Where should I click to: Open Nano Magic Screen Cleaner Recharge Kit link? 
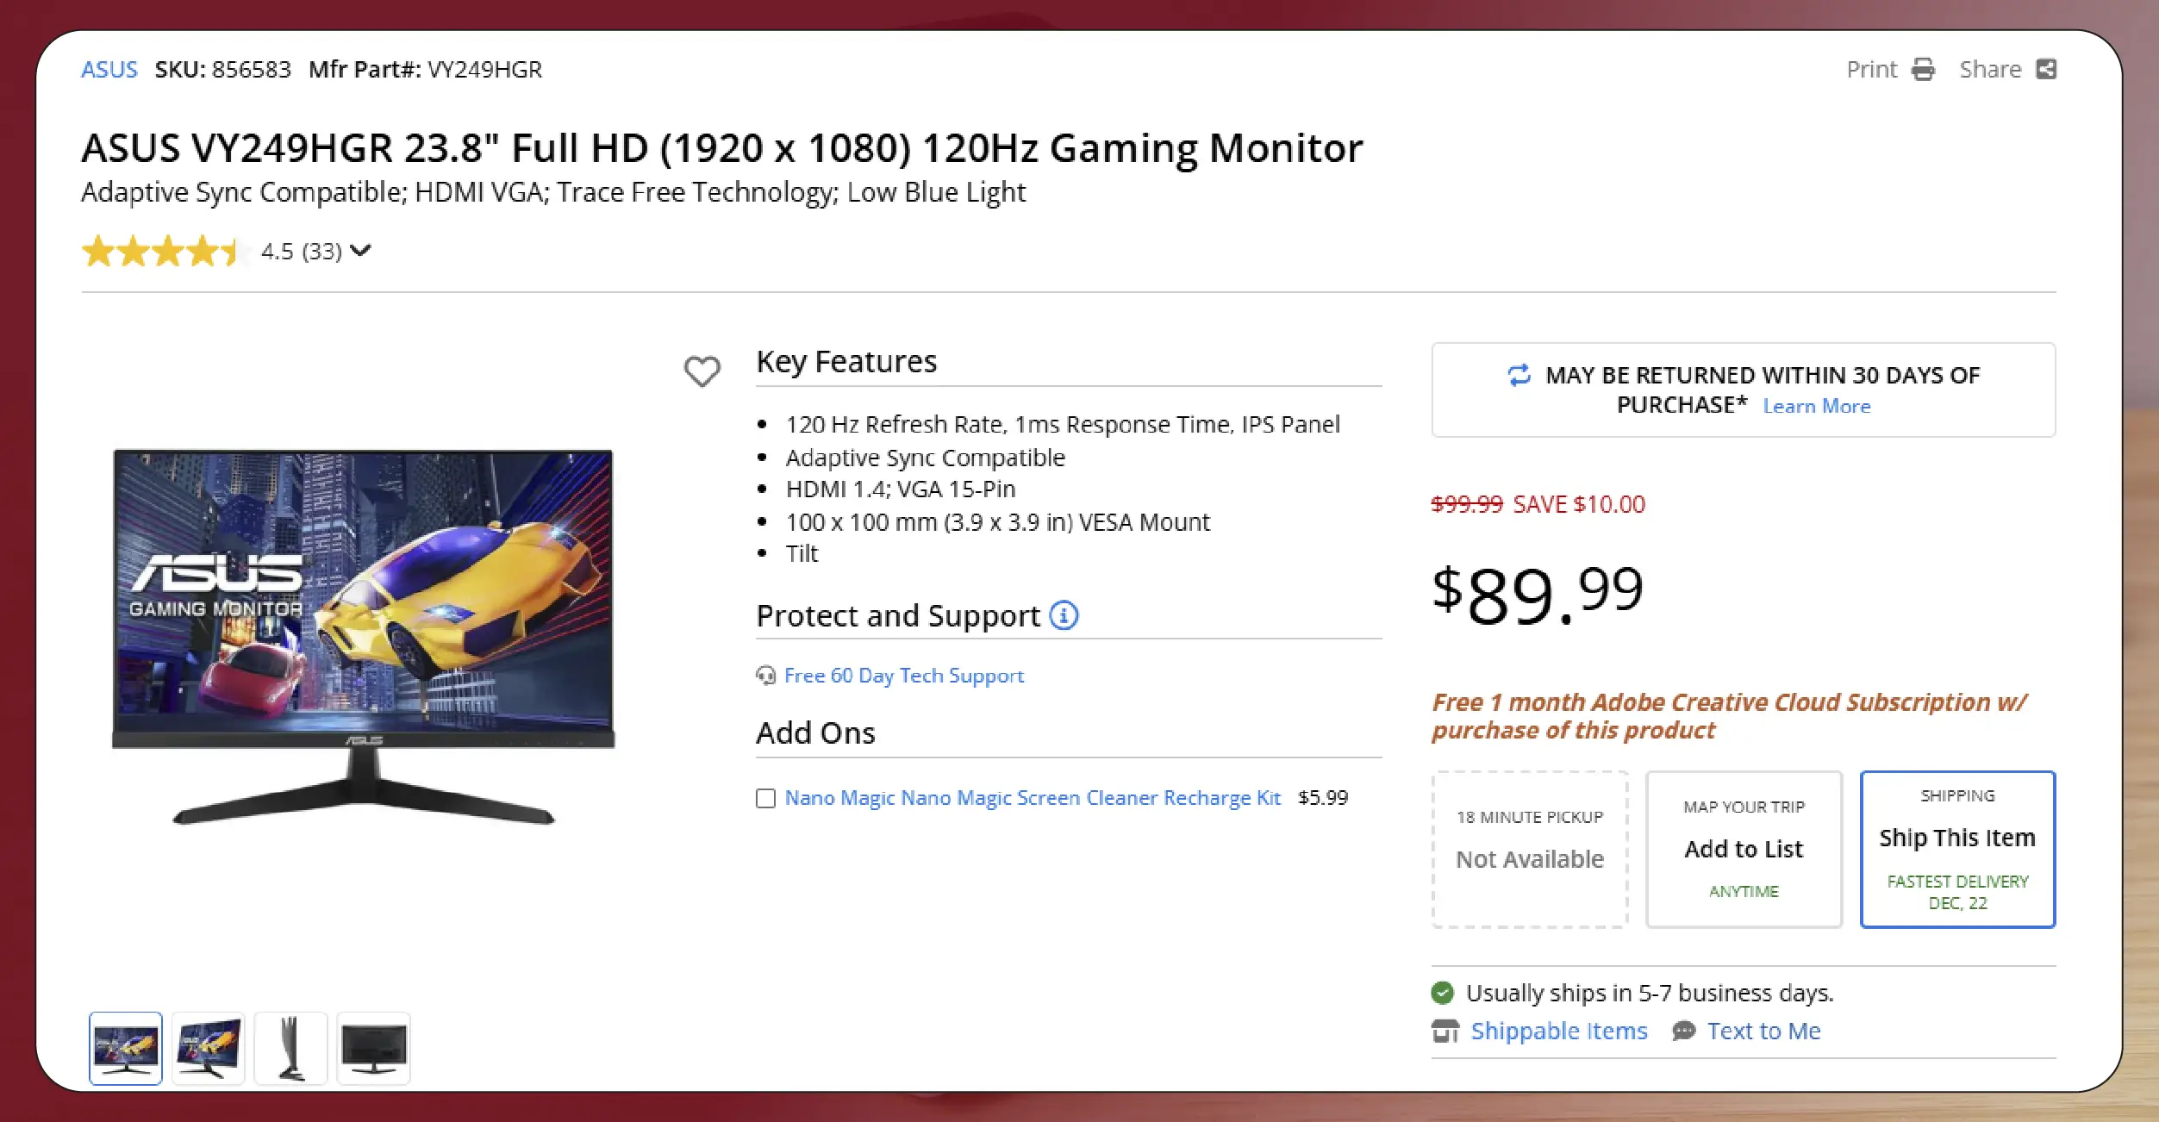click(1032, 798)
